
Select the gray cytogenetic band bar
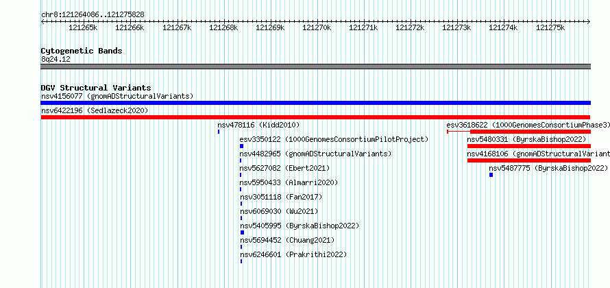click(x=315, y=67)
